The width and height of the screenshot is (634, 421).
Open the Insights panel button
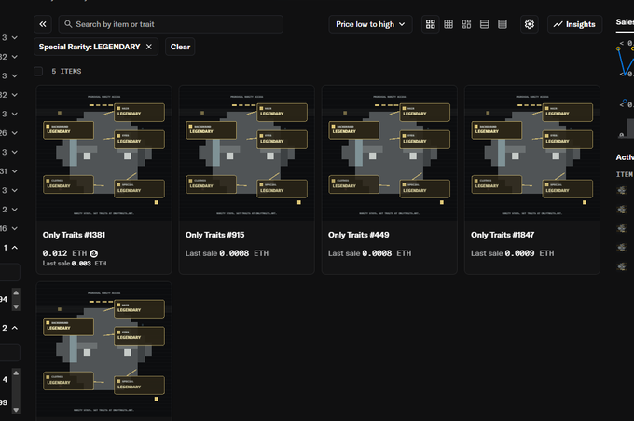point(574,24)
